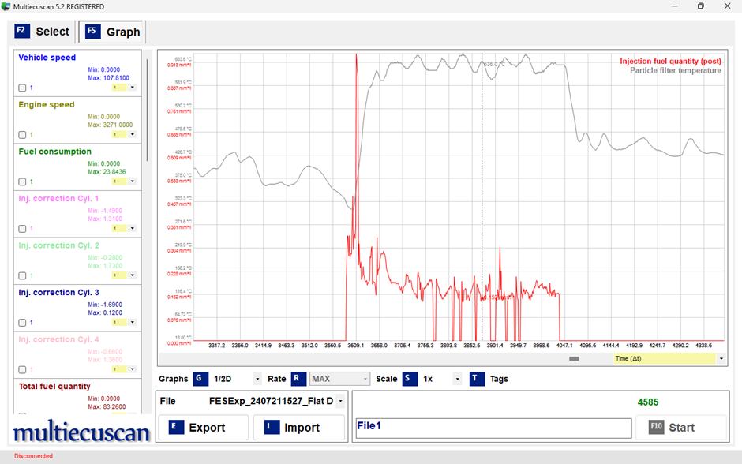The image size is (742, 464).
Task: Expand the Scale 1x dropdown
Action: 457,379
